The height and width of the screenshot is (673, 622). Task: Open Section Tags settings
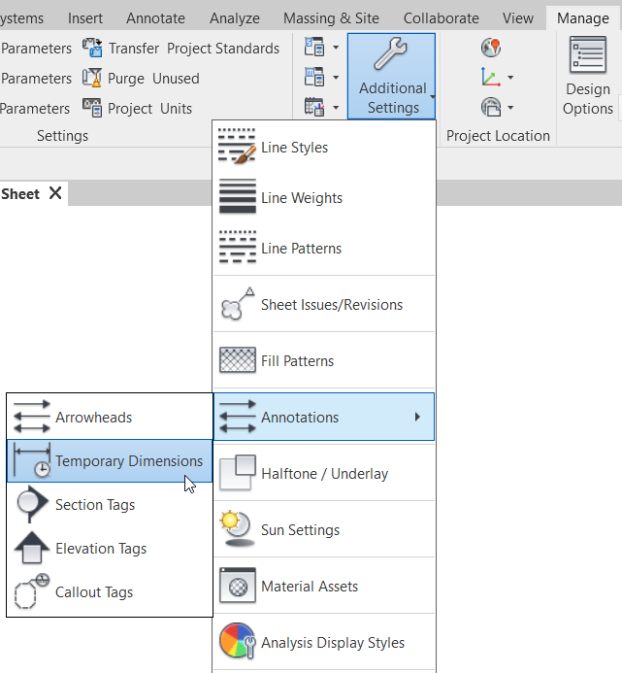point(95,505)
